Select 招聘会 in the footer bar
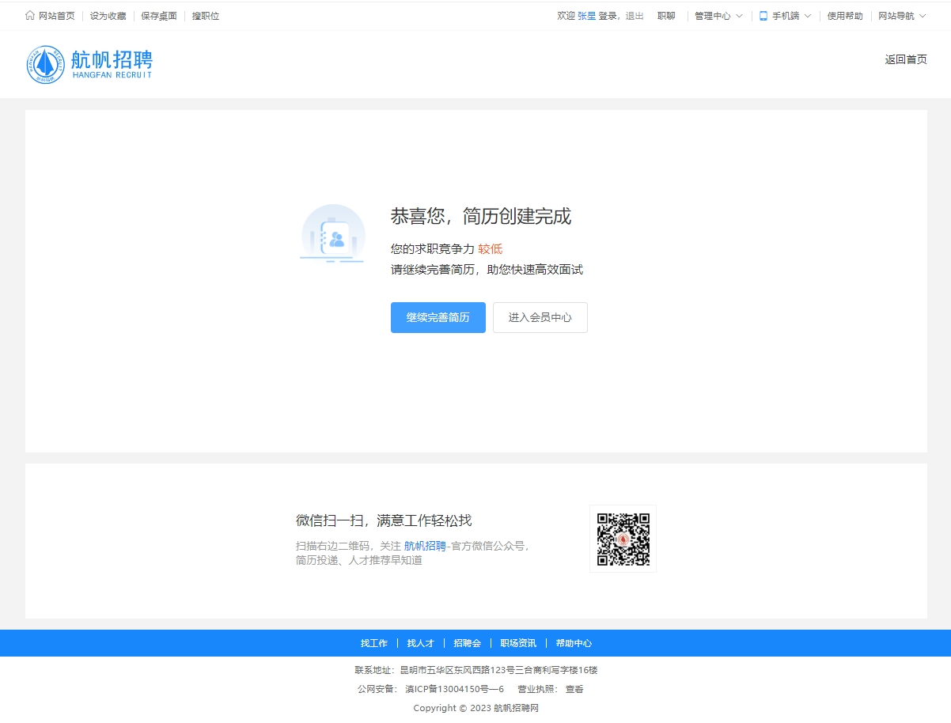951x723 pixels. coord(467,643)
